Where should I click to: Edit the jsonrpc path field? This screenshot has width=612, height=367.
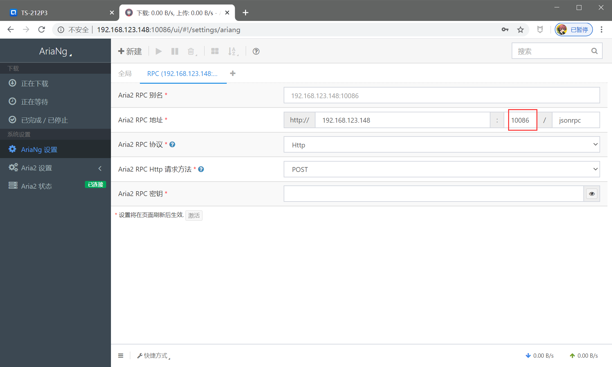coord(576,120)
